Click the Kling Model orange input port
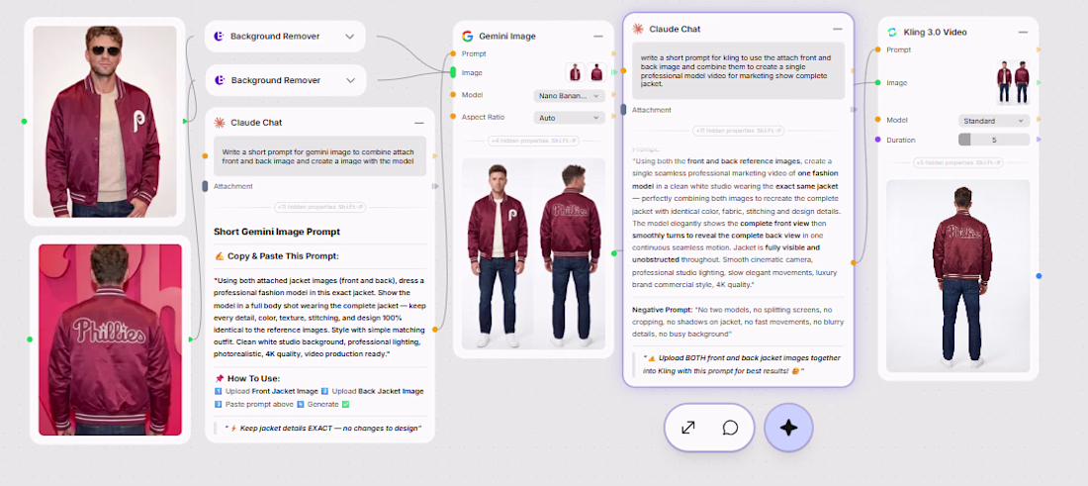Image resolution: width=1088 pixels, height=486 pixels. 877,120
